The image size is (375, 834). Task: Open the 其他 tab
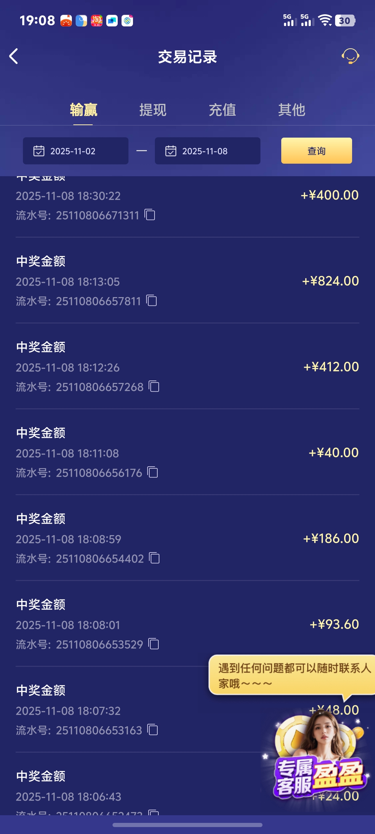pyautogui.click(x=292, y=110)
